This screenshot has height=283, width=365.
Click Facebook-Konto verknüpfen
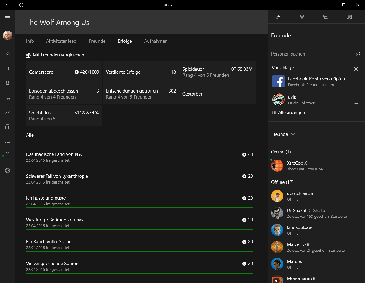(x=316, y=79)
